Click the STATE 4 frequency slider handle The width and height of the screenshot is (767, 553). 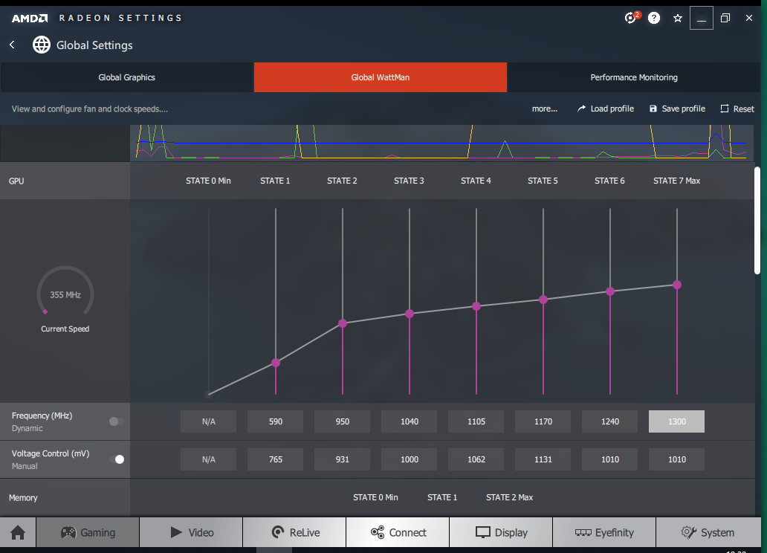476,306
